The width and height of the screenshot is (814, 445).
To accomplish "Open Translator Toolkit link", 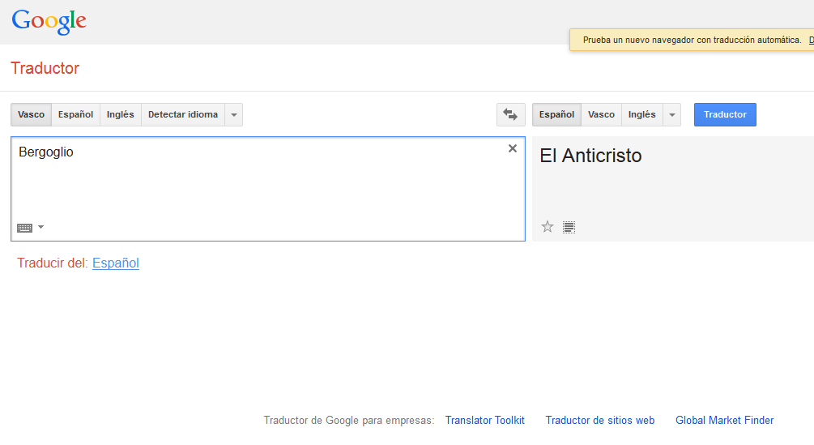I will click(x=484, y=420).
